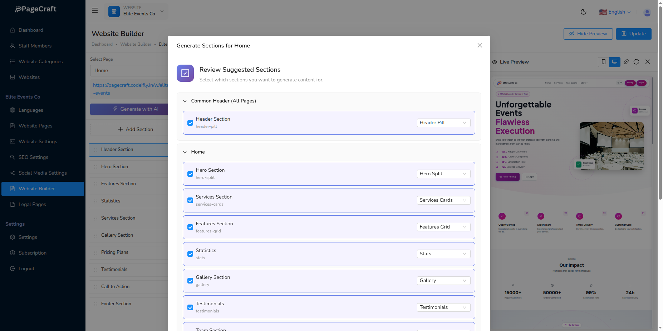Click the page vertical scrollbar
The width and height of the screenshot is (663, 331).
pos(660,107)
